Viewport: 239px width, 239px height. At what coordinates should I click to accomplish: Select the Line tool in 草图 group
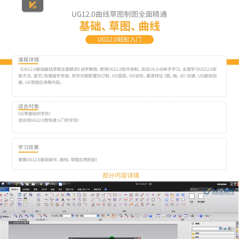93,199
